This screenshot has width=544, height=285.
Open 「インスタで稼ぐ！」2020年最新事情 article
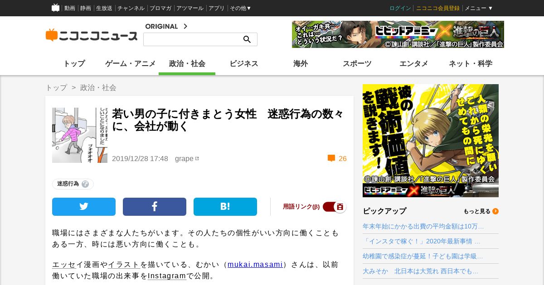(421, 241)
